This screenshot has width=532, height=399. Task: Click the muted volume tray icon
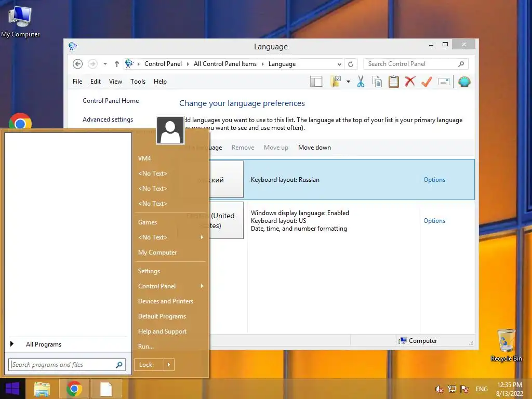coord(439,389)
